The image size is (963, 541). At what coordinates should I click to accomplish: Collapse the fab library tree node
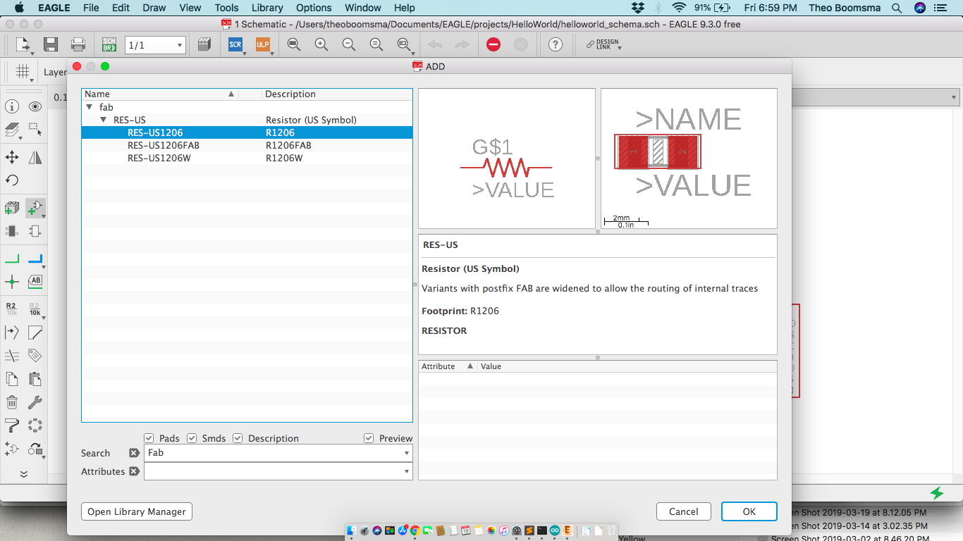90,107
